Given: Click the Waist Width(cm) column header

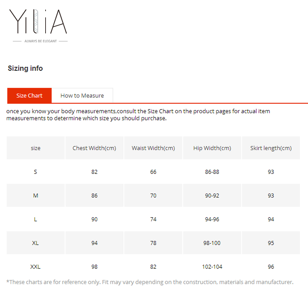Looking at the screenshot, I should 153,148.
